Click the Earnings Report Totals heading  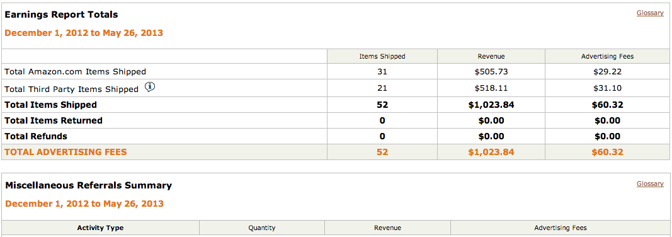click(x=61, y=14)
